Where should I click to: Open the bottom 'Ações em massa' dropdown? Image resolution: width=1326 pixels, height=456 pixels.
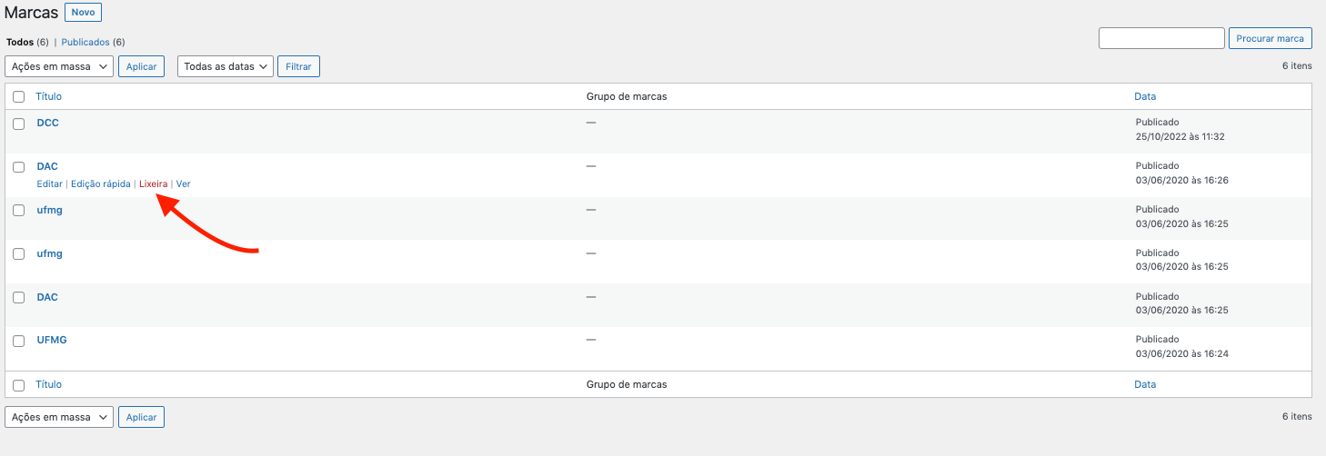click(x=59, y=417)
